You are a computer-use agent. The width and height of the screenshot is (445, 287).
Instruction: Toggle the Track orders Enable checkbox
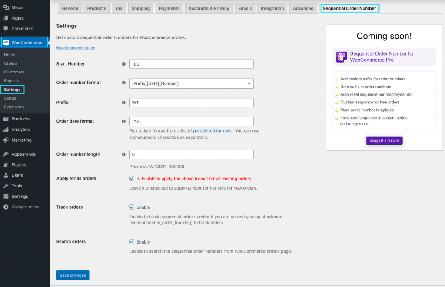point(132,207)
